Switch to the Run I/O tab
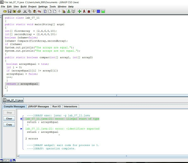This screenshot has width=188, height=163. [56, 106]
